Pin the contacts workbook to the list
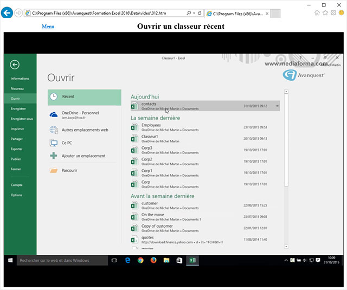The width and height of the screenshot is (347, 290). pos(277,106)
